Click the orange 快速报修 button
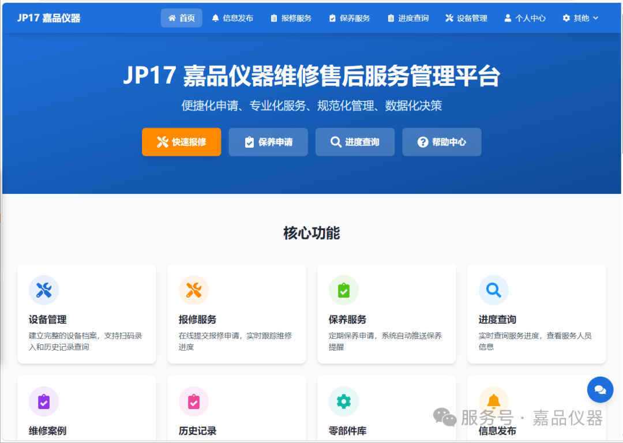 click(182, 142)
